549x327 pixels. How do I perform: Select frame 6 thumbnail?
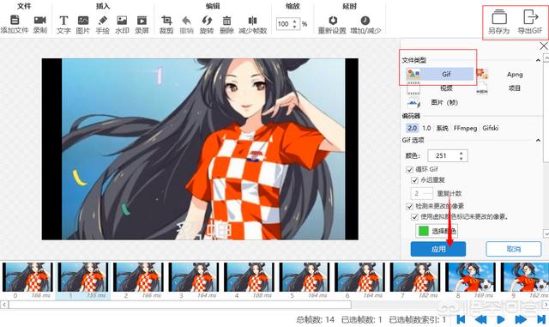[x=359, y=277]
